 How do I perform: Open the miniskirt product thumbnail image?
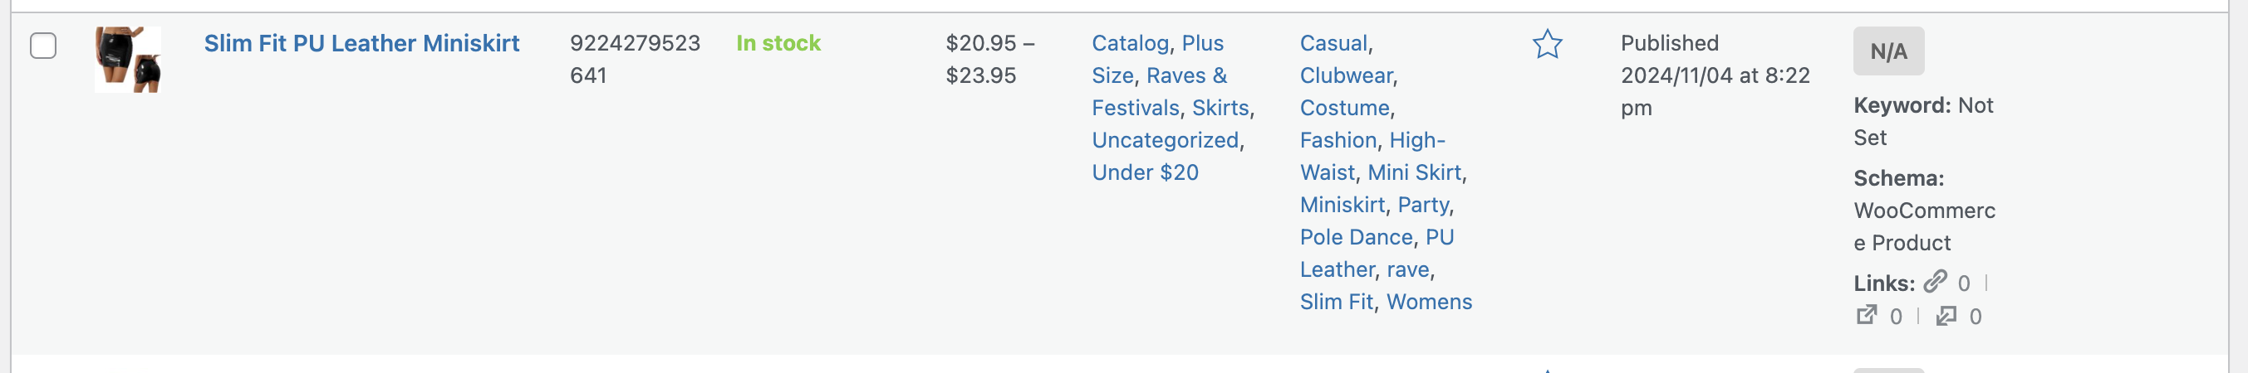click(x=127, y=59)
